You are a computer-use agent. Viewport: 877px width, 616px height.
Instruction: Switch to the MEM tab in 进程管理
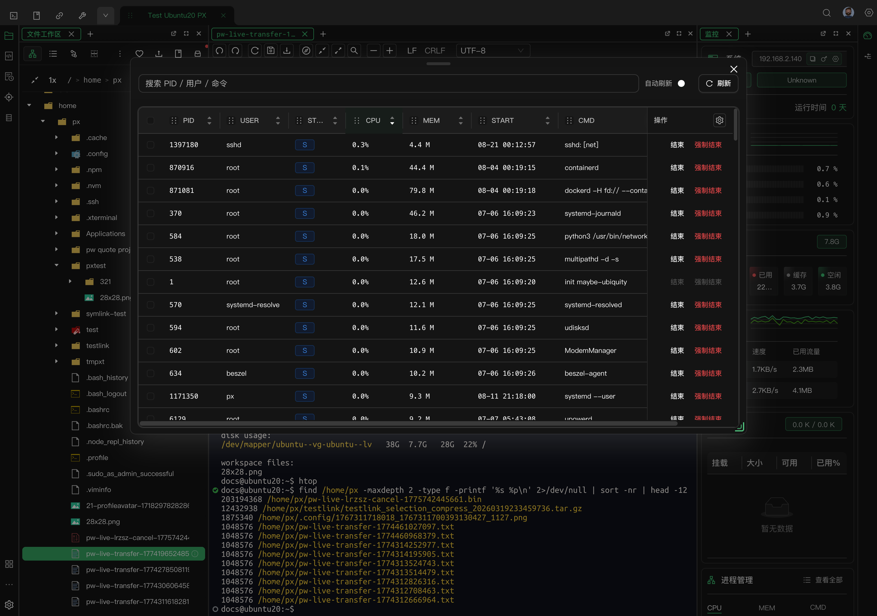click(x=767, y=608)
